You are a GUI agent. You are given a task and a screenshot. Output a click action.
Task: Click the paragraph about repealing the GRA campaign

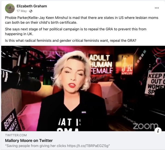point(75,31)
